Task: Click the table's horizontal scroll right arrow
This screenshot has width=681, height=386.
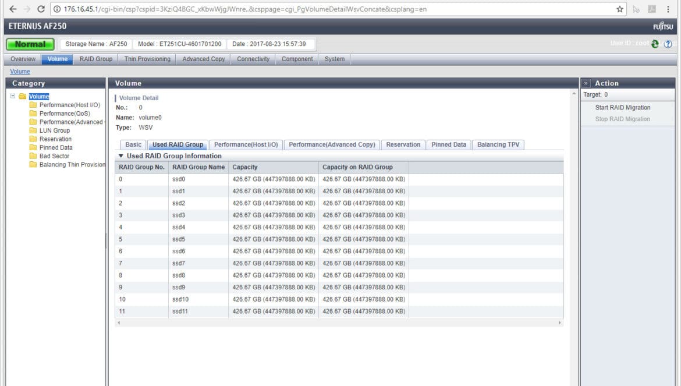Action: pos(560,323)
